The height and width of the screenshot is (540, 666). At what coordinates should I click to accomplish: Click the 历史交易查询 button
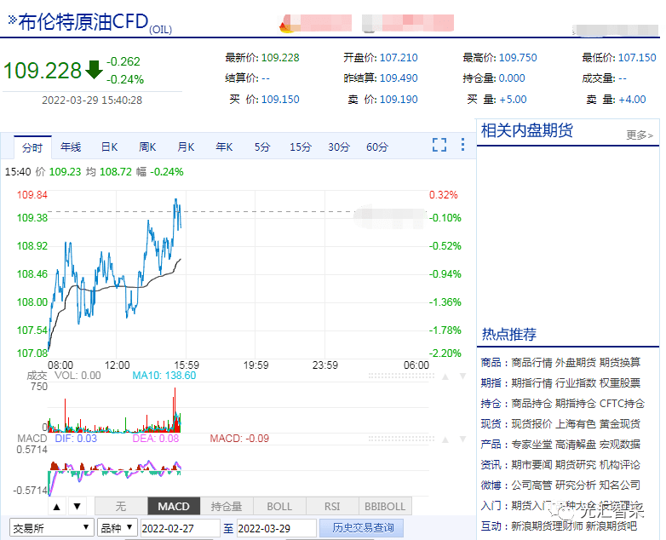(361, 528)
